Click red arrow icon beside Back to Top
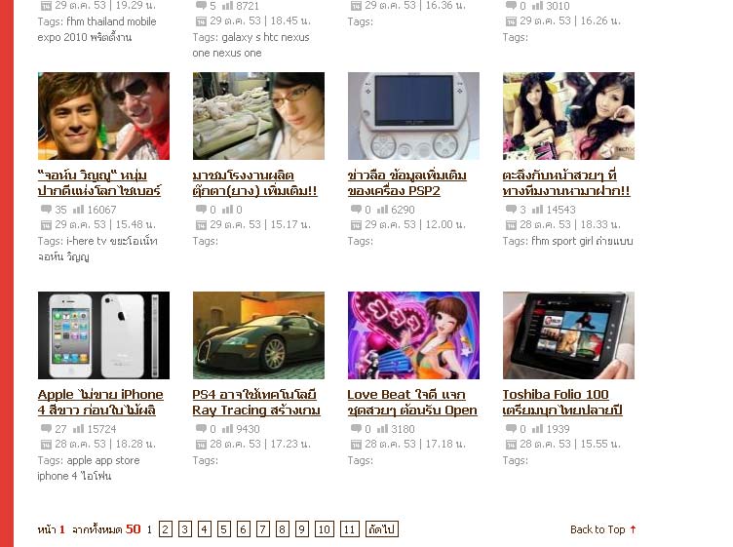This screenshot has height=547, width=733. click(633, 529)
